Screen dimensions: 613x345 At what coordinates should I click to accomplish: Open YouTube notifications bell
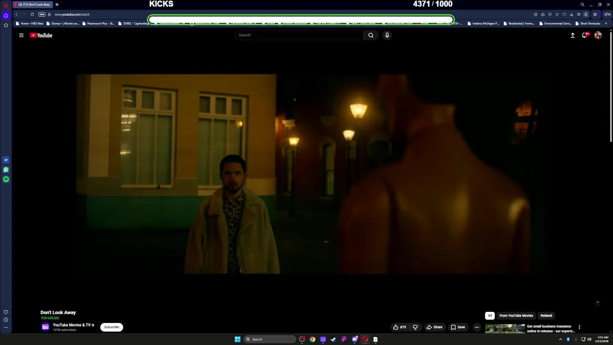(x=585, y=35)
